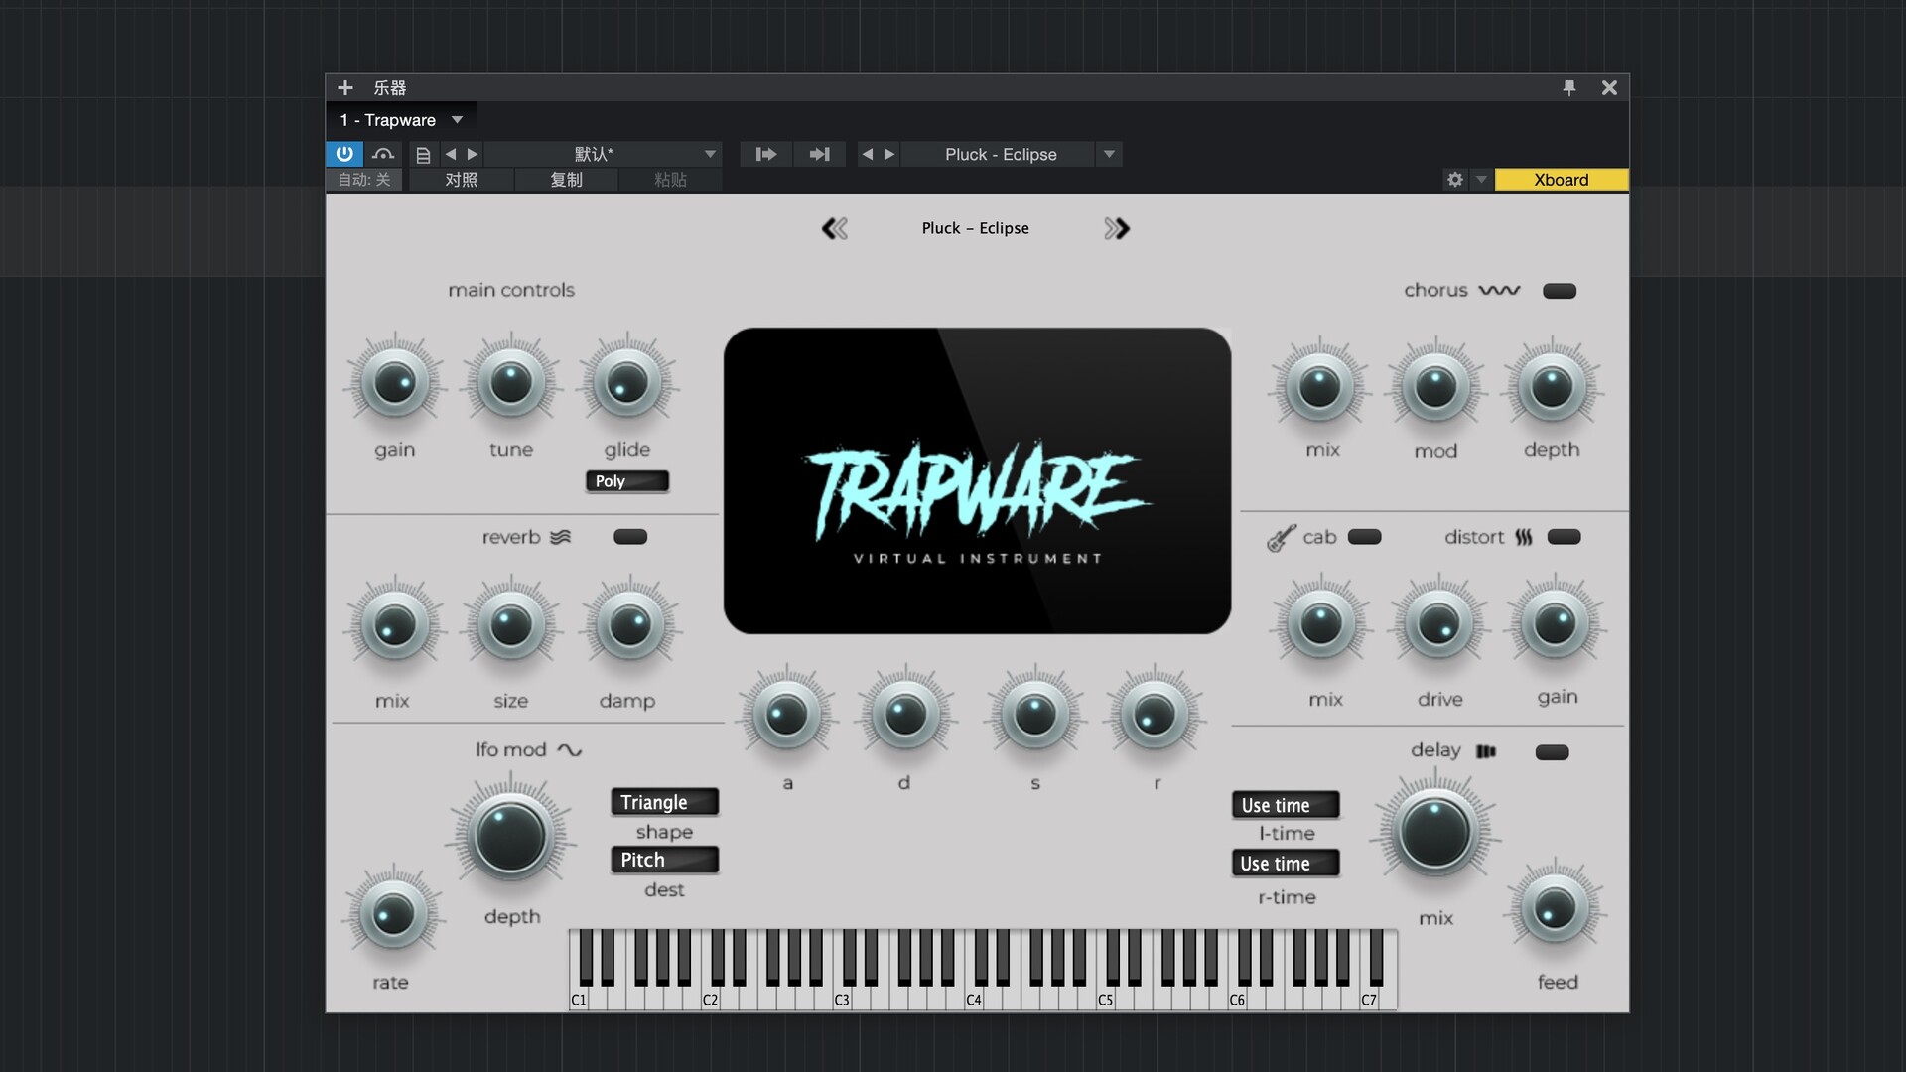Open the settings gear icon
The image size is (1906, 1072).
pos(1454,180)
